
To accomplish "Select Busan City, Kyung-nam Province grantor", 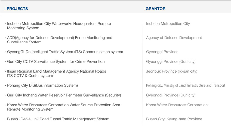I will coord(174,119).
